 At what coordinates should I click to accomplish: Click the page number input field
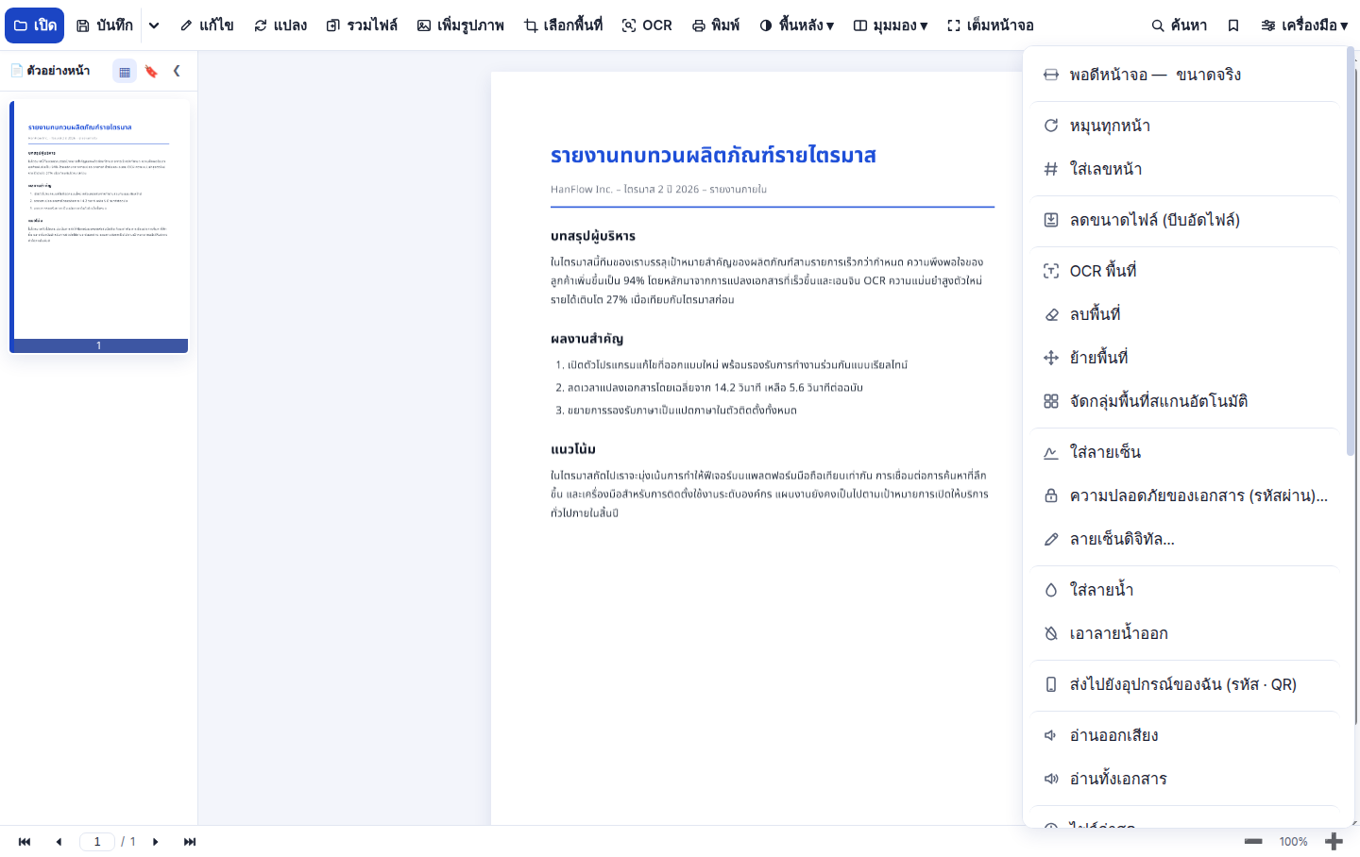click(97, 842)
